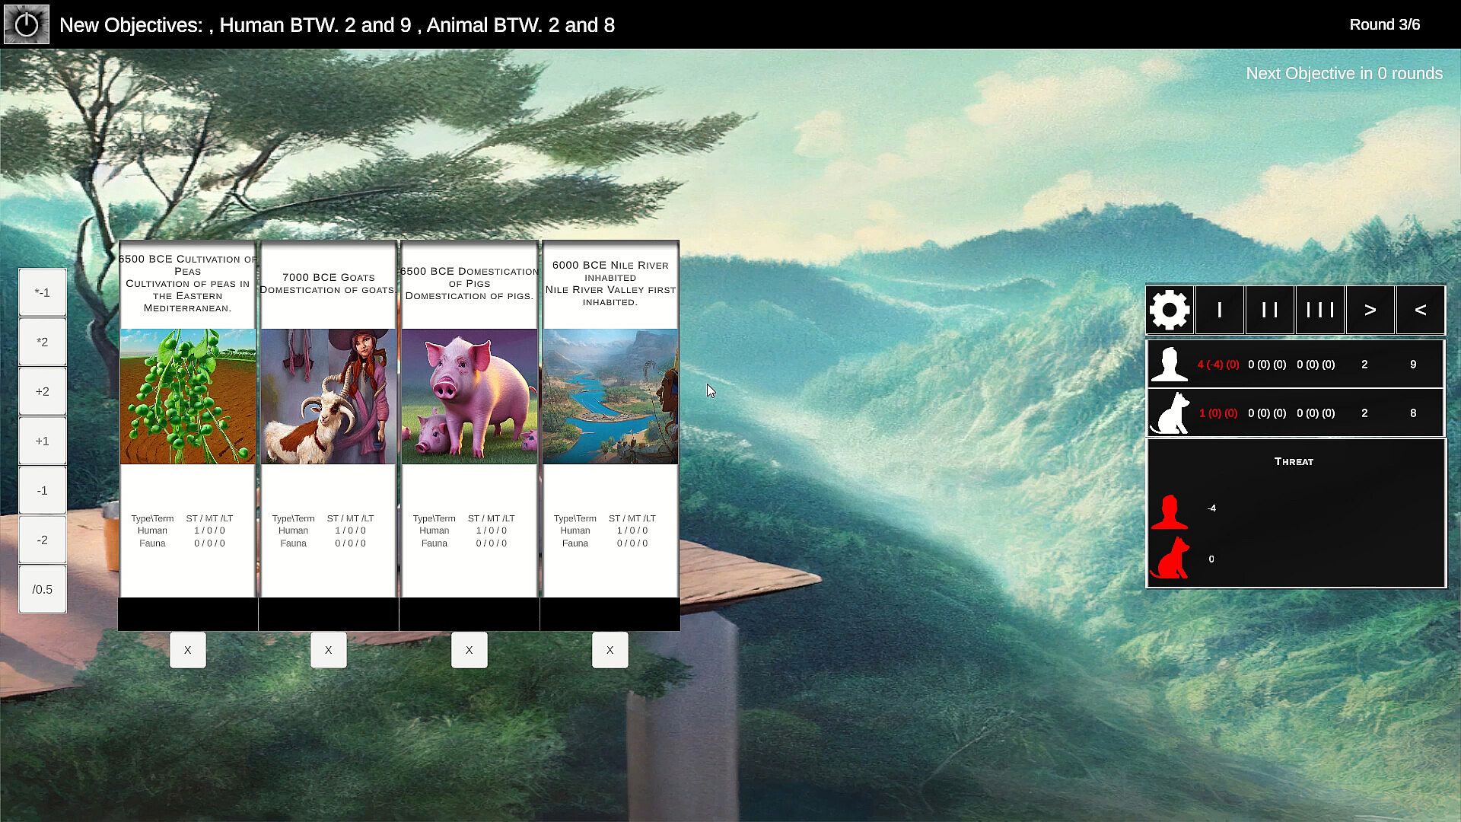Click the red animal threat icon
The width and height of the screenshot is (1461, 822).
(x=1170, y=559)
